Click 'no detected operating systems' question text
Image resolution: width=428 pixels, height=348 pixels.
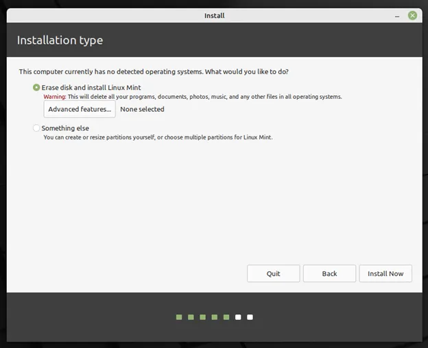tap(154, 71)
